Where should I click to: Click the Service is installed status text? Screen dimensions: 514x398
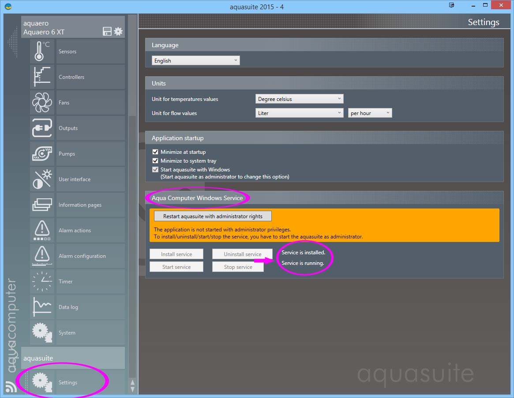pos(303,253)
